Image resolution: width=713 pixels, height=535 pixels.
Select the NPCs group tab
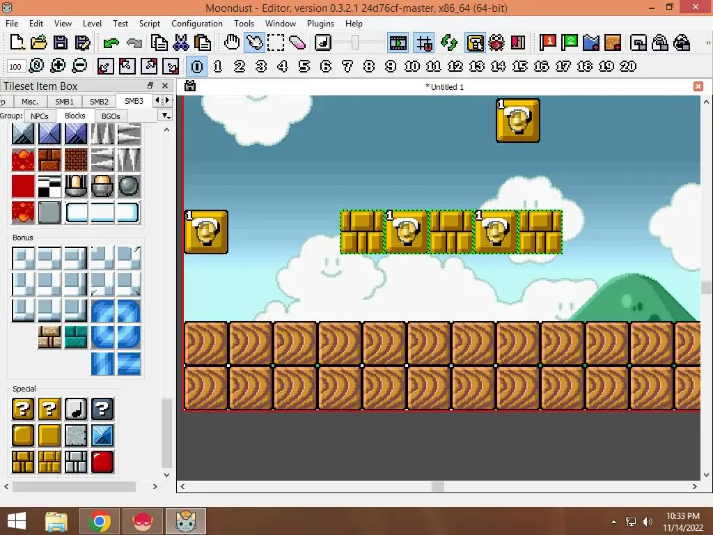tap(40, 116)
